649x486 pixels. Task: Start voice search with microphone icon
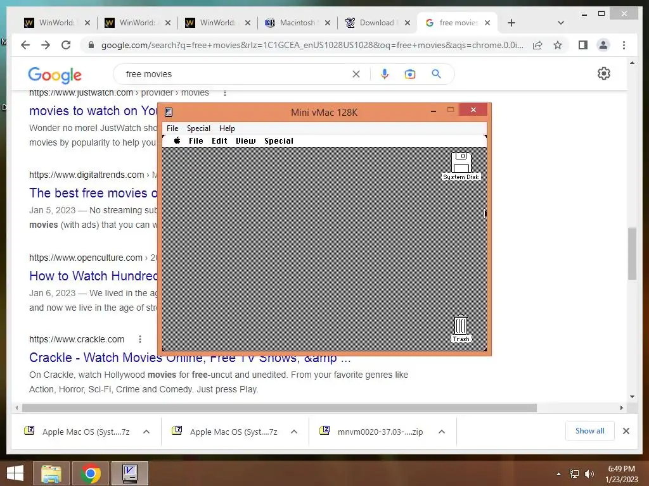(x=385, y=74)
